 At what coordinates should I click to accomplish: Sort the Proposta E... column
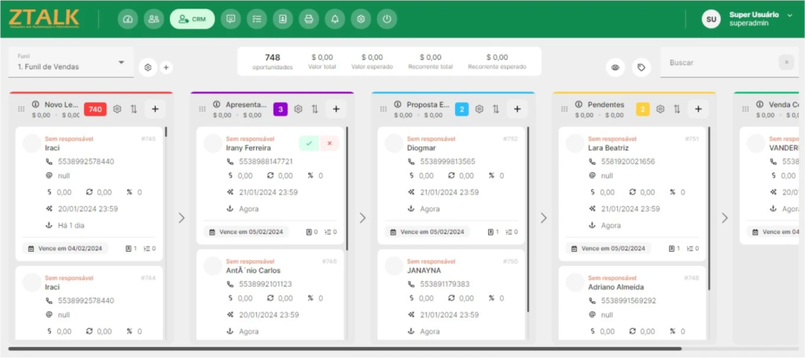tap(496, 109)
